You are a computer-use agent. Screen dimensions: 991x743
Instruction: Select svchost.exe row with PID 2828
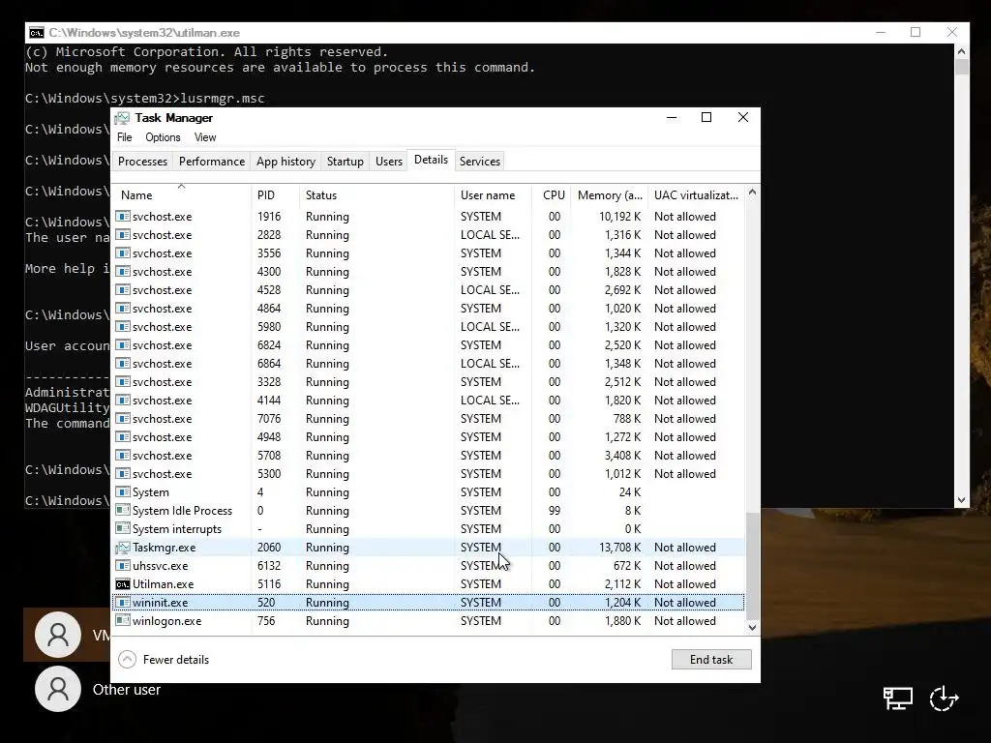[429, 235]
